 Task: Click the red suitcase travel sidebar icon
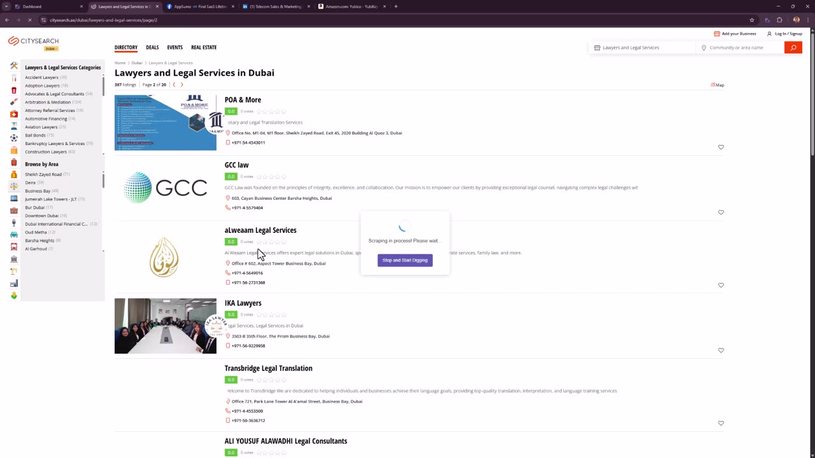click(x=14, y=162)
